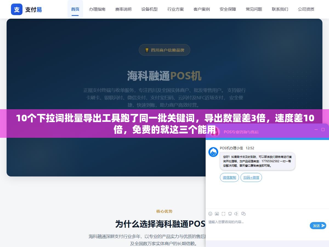
Task: Click the 核心优势 section label
Action: pyautogui.click(x=164, y=211)
